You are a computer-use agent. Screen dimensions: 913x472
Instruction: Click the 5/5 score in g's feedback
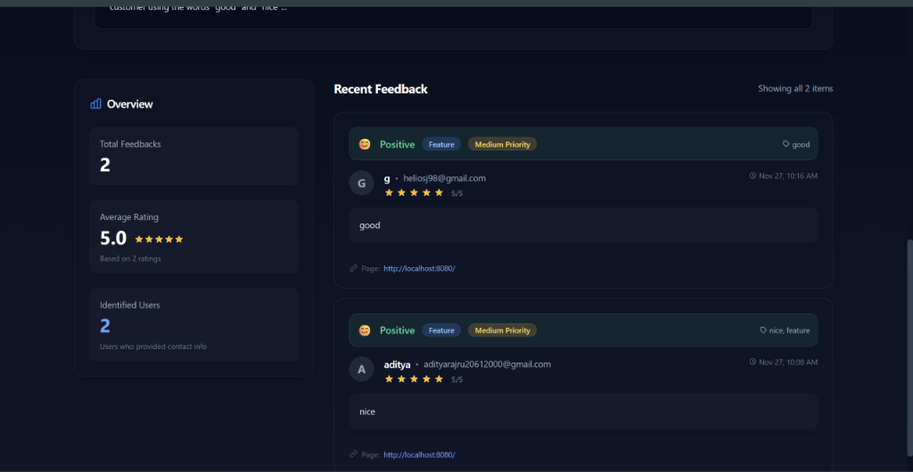click(x=457, y=193)
